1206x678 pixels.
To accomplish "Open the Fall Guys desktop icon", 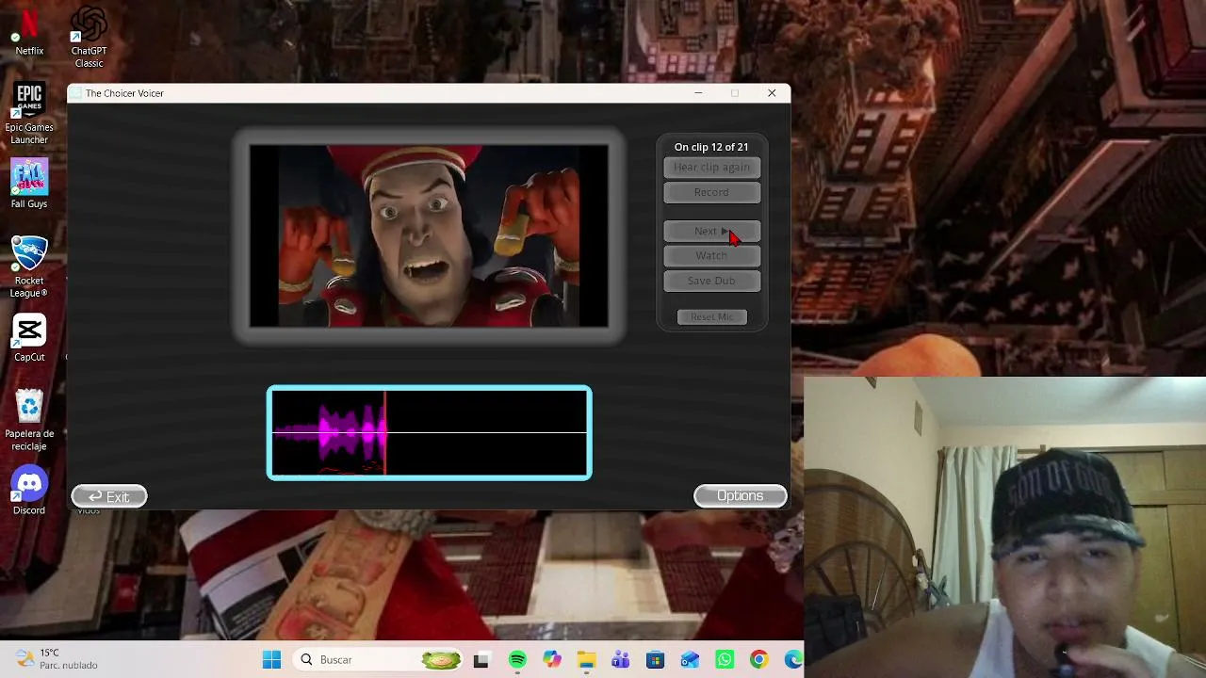I will (x=29, y=184).
